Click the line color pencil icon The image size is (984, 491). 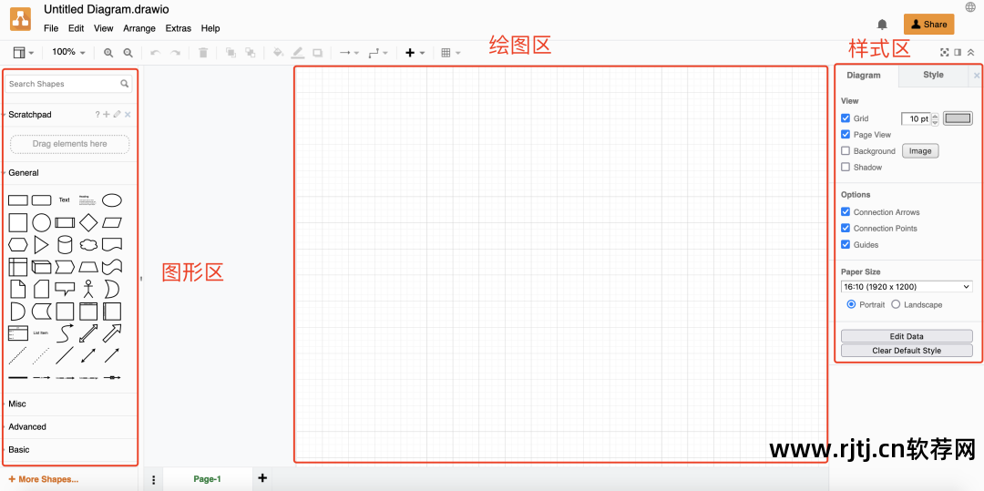(x=298, y=54)
